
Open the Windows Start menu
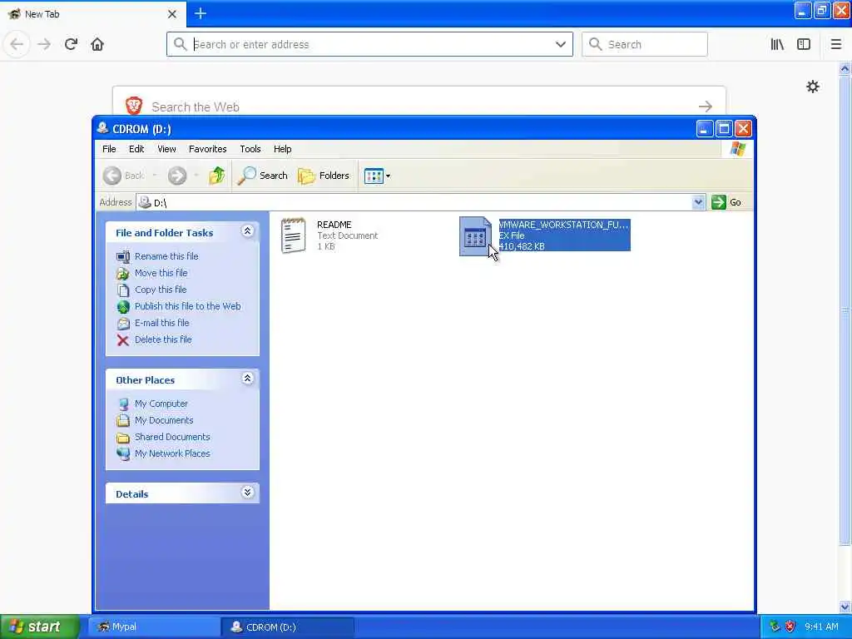click(x=40, y=627)
